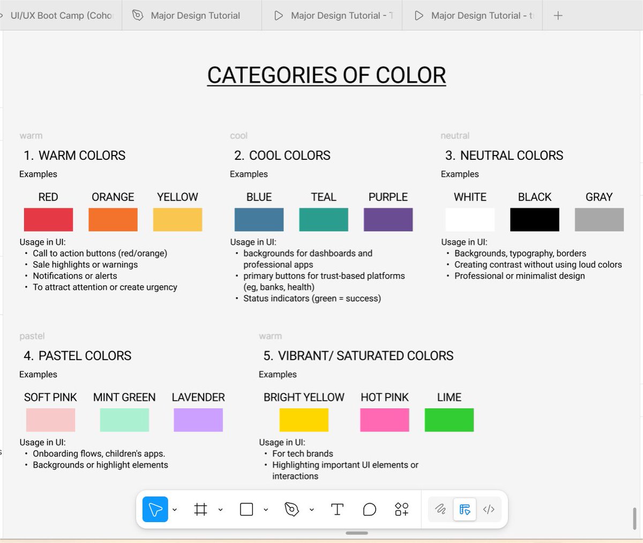Select the 'cool' frame label
Screen dimensions: 643x543
[239, 136]
